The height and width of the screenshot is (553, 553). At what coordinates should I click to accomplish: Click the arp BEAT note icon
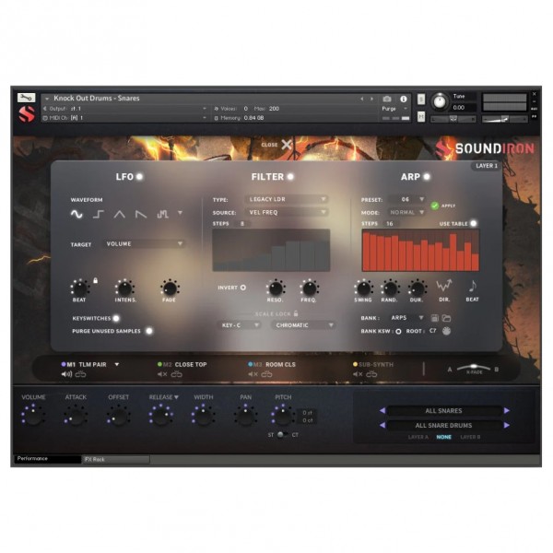pos(473,286)
